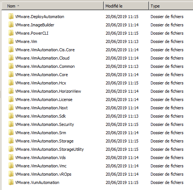Click the VMware.VimAutomation.License folder icon

click(11, 100)
